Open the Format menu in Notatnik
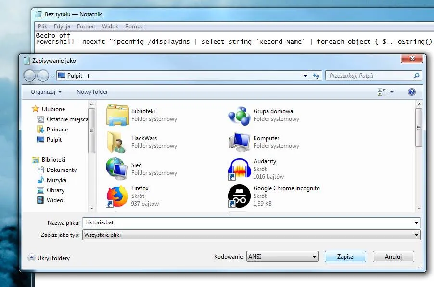This screenshot has width=434, height=287. pos(86,26)
